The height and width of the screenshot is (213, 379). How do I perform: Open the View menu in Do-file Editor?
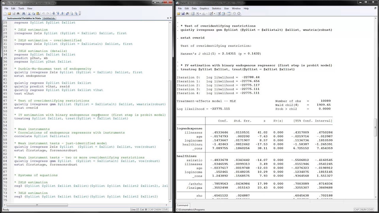(x=30, y=8)
